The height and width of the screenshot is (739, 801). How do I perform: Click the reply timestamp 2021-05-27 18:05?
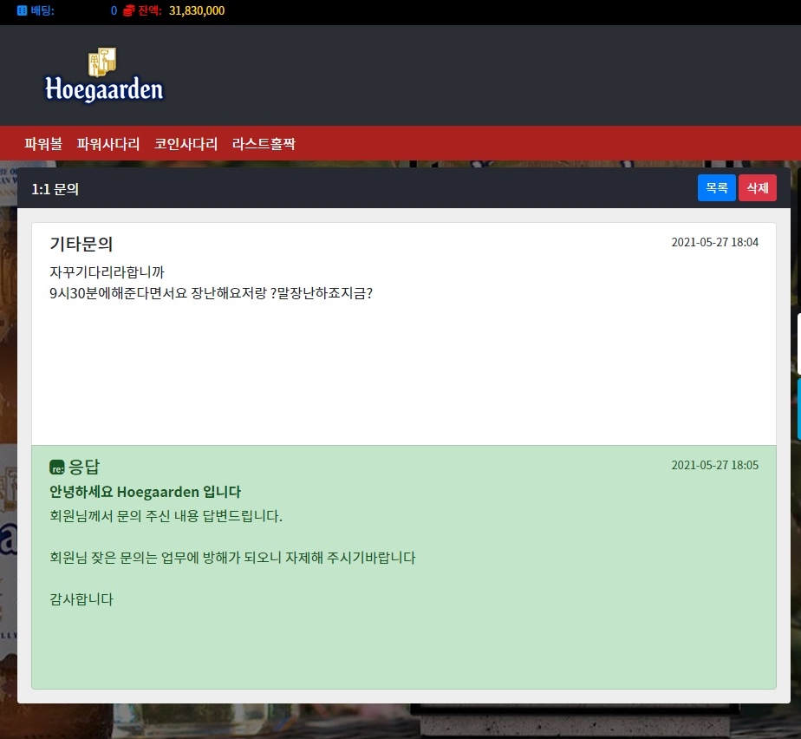click(714, 465)
